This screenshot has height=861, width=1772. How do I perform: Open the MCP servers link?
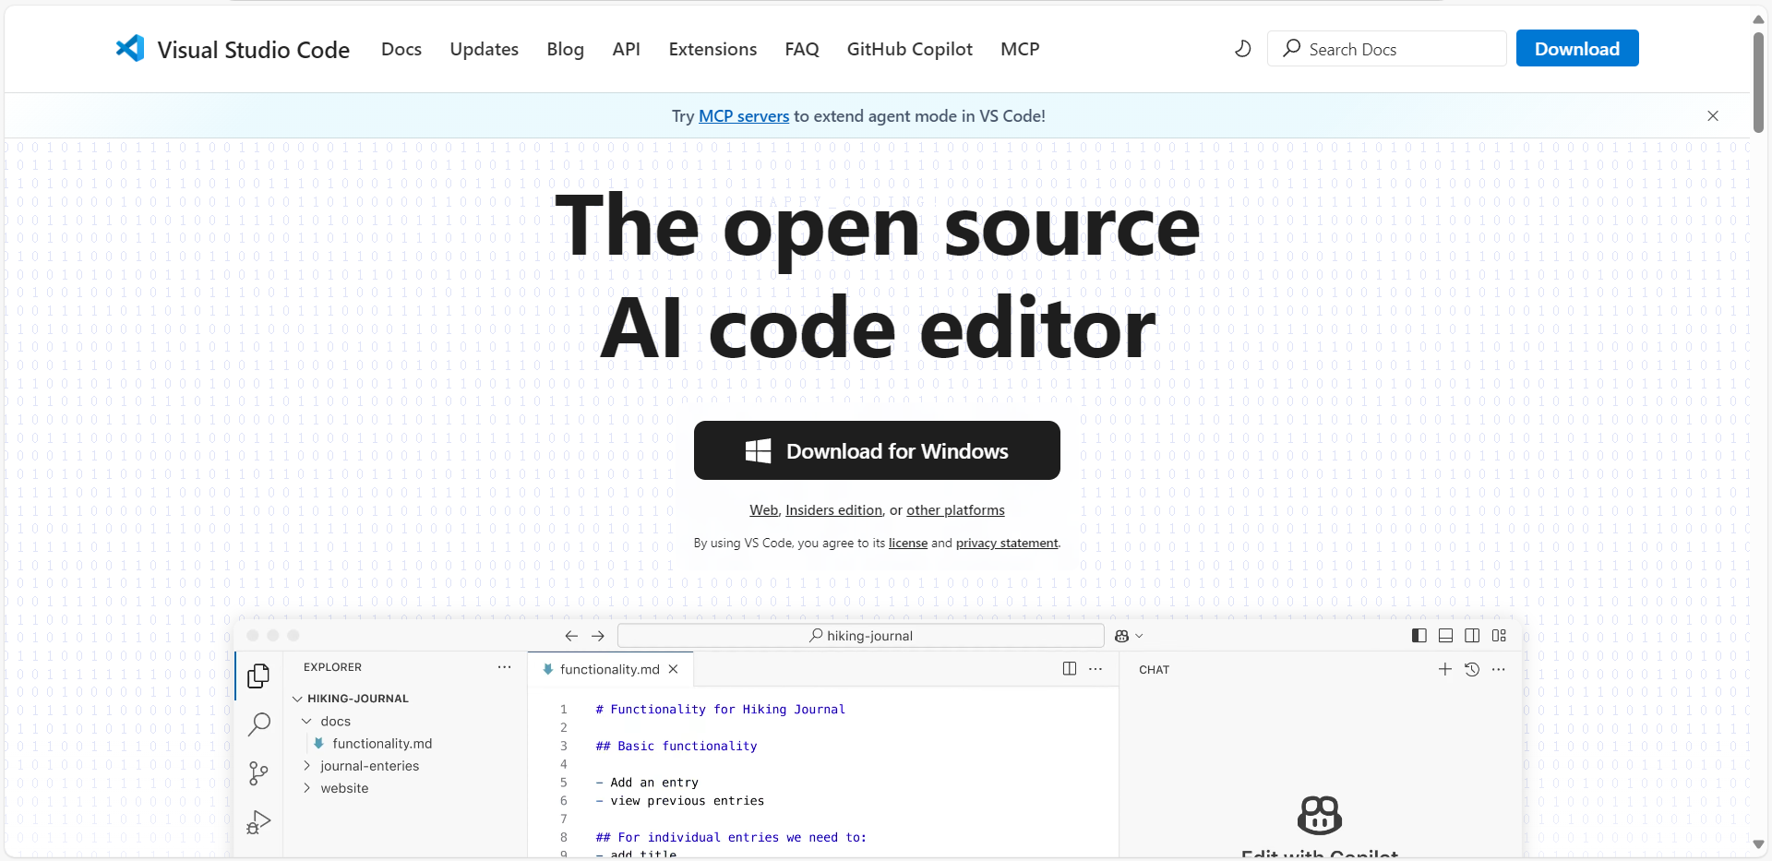[x=744, y=115]
